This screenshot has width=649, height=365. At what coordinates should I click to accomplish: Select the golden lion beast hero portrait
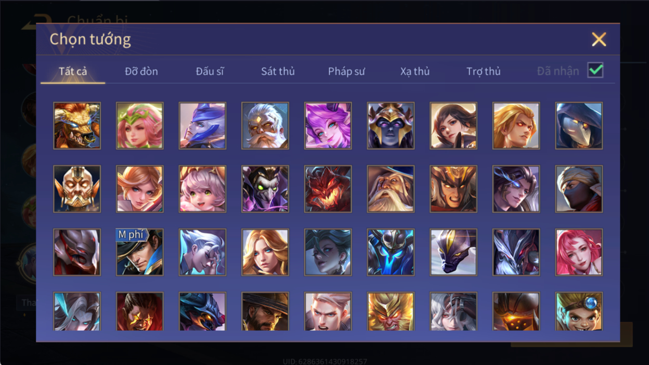pos(77,126)
